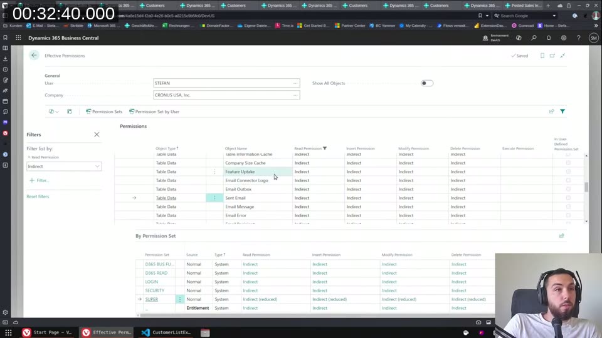Image resolution: width=602 pixels, height=338 pixels.
Task: Open the Rechnungen bookmark
Action: pyautogui.click(x=176, y=26)
